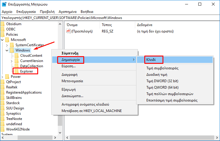The image size is (220, 141).
Task: Click the Registry Editor app icon
Action: [x=4, y=4]
